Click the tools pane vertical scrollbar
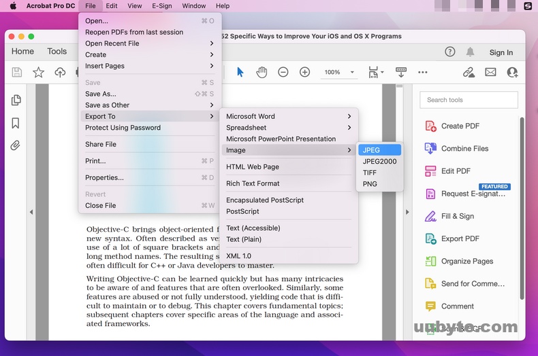 coord(522,209)
